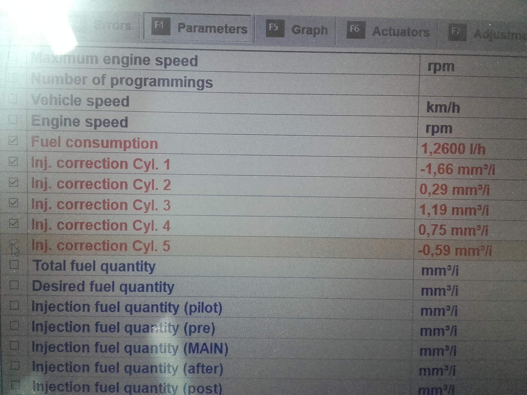Click the F7 key icon
527x395 pixels.
point(457,33)
